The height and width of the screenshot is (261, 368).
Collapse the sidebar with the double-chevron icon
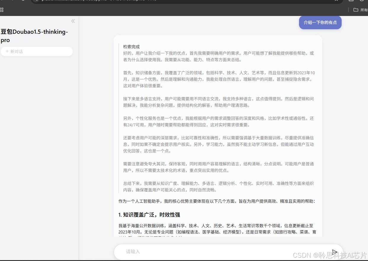click(73, 21)
